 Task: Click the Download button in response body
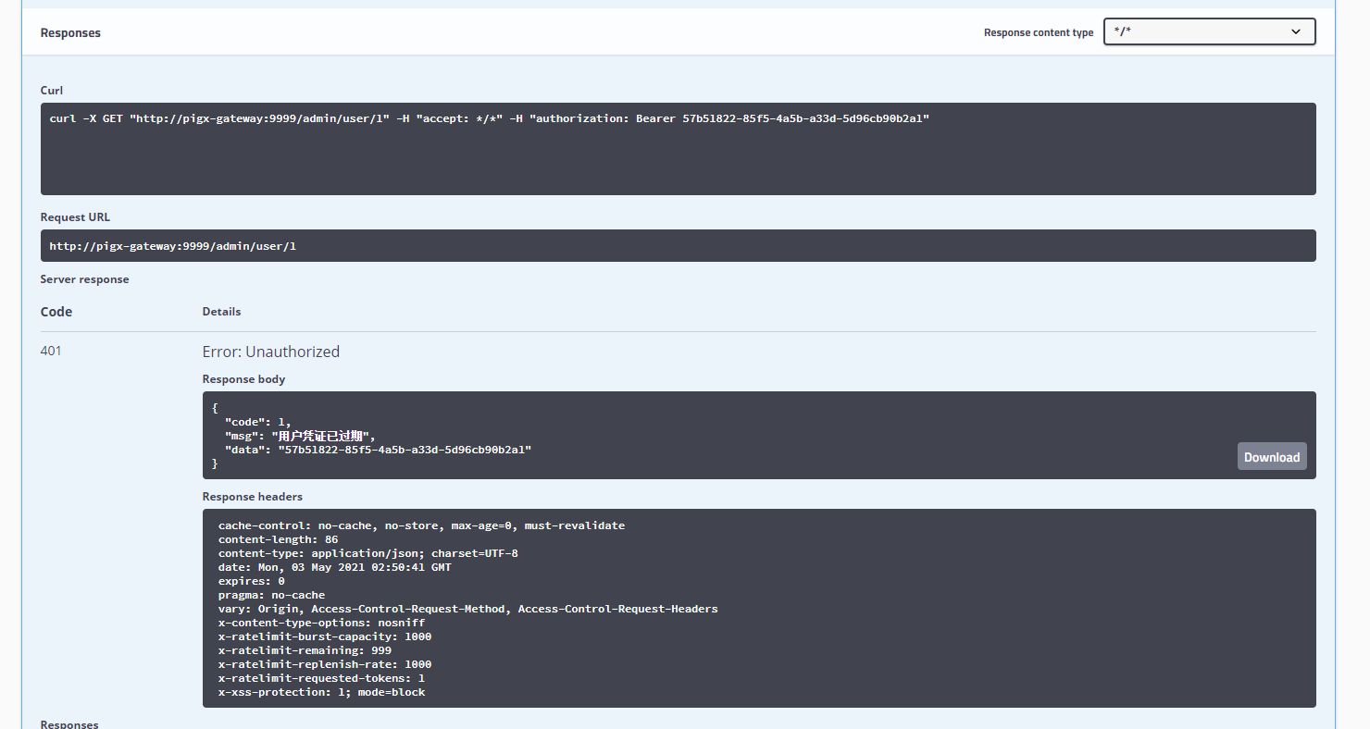tap(1272, 456)
